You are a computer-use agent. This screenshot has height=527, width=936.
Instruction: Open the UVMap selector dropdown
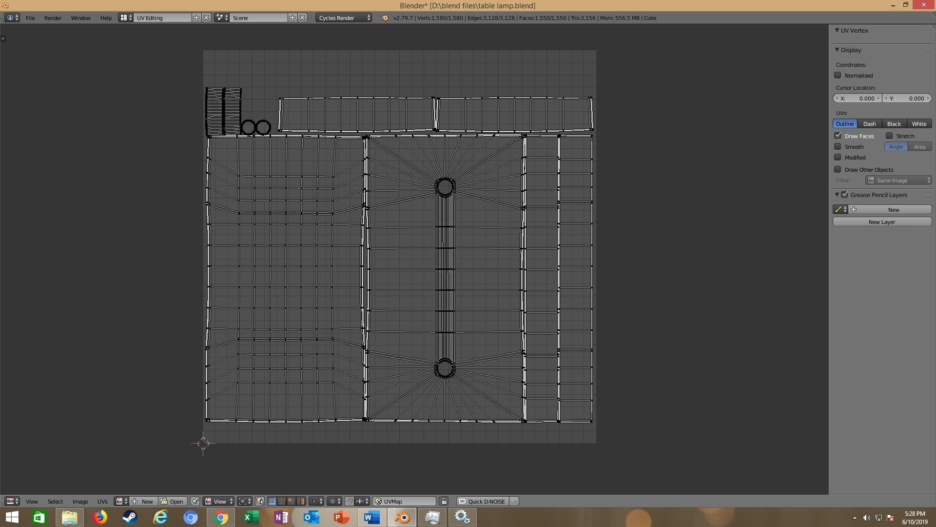(x=404, y=501)
